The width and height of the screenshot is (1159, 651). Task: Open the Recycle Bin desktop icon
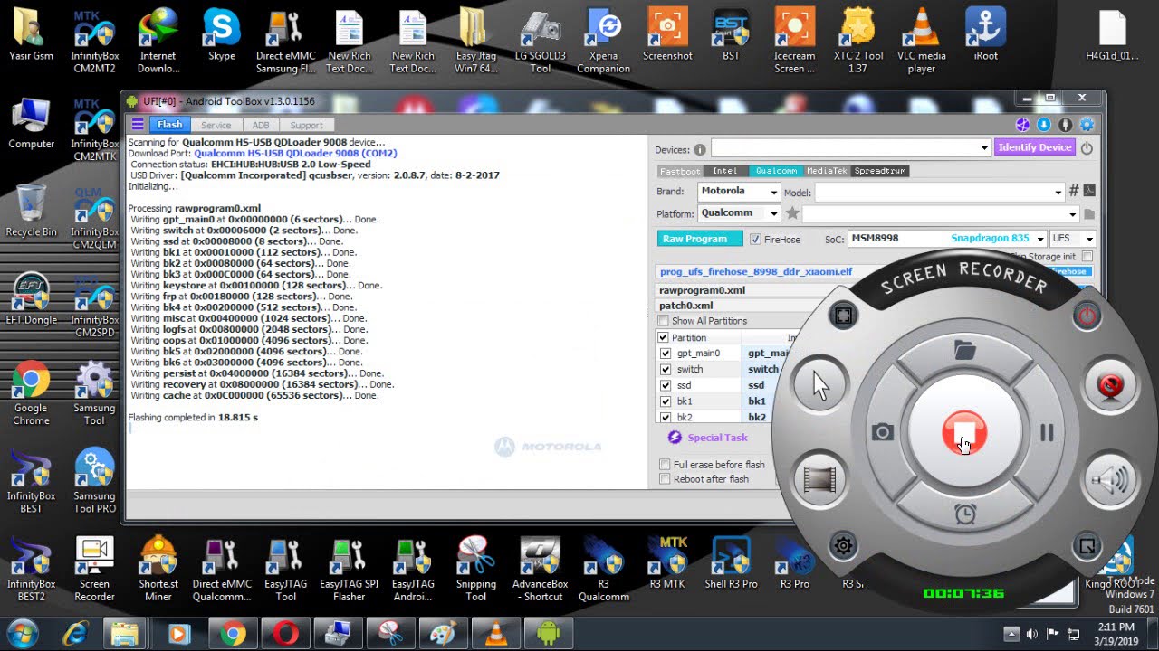point(31,211)
